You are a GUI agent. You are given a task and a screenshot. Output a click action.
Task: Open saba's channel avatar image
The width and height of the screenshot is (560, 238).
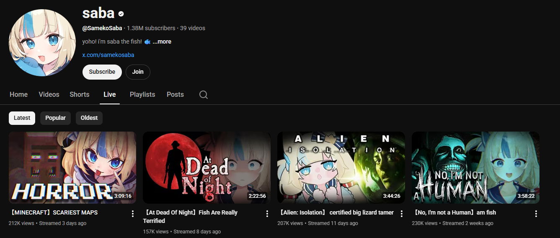(x=42, y=43)
